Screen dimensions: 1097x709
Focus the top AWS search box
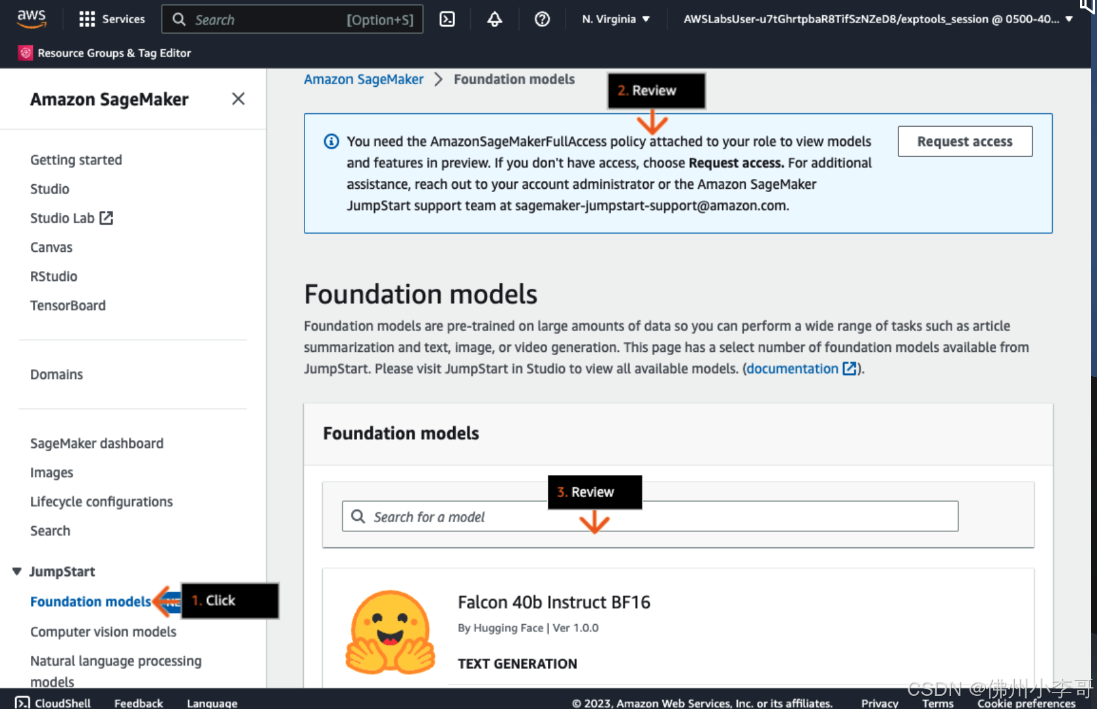[x=292, y=19]
